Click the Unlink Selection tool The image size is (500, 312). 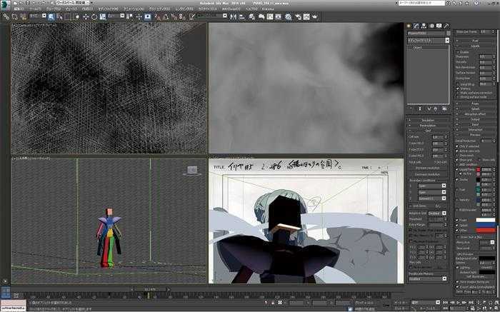click(15, 16)
